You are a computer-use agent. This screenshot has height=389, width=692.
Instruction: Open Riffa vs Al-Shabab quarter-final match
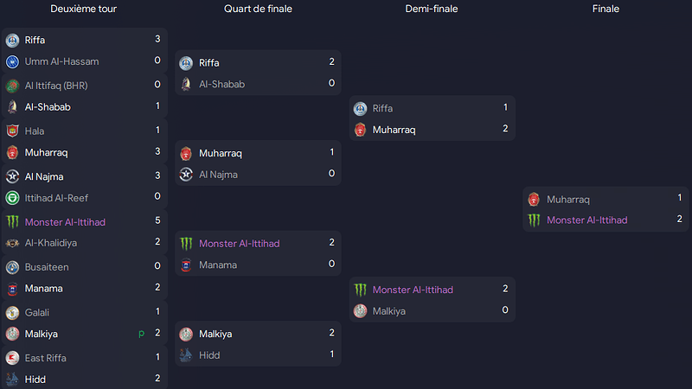pos(258,73)
